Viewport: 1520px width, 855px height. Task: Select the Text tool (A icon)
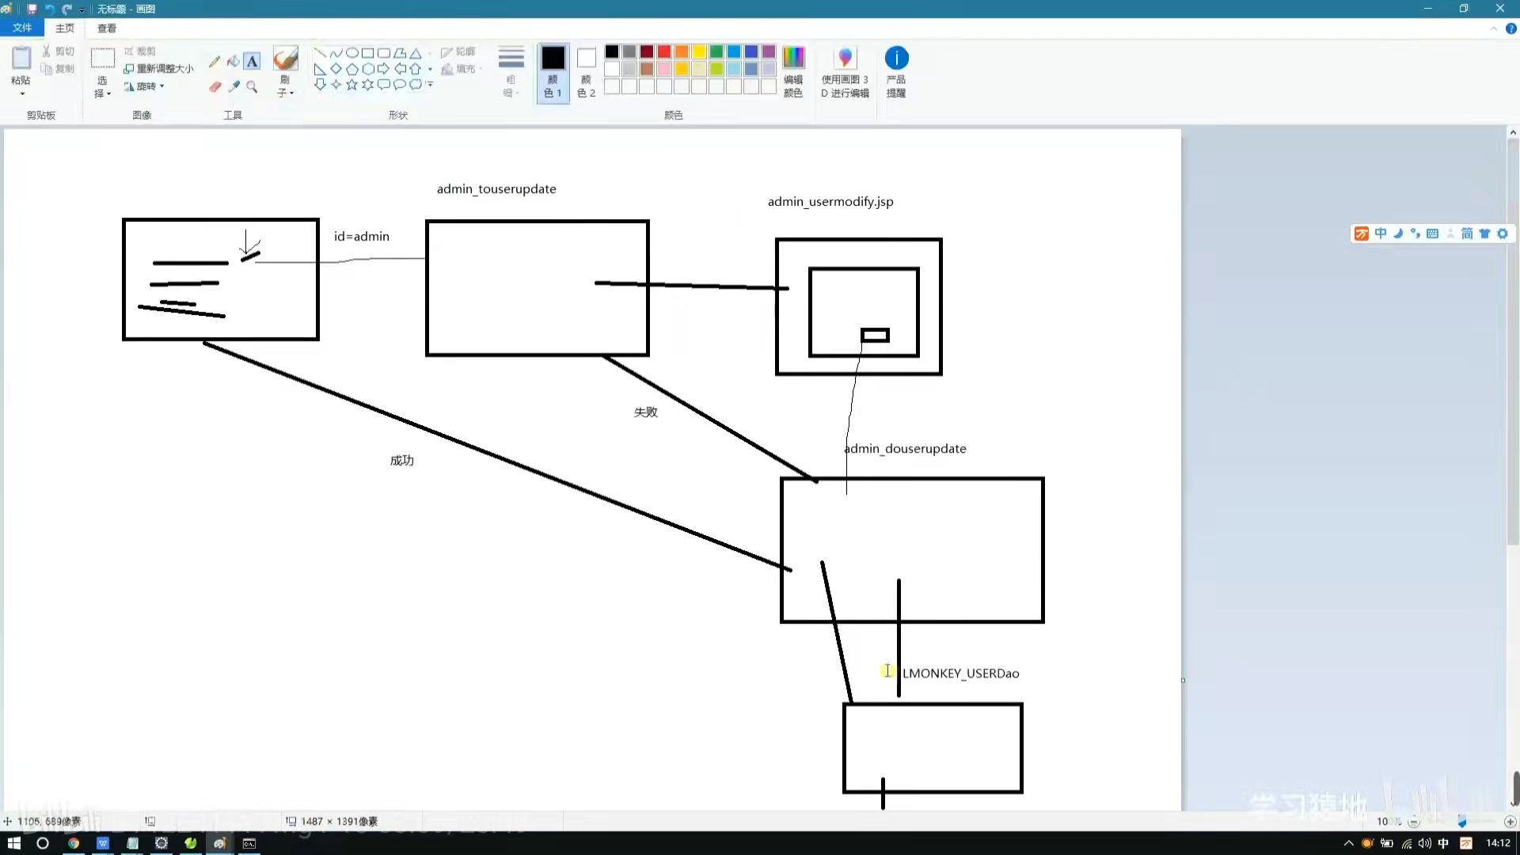click(252, 61)
